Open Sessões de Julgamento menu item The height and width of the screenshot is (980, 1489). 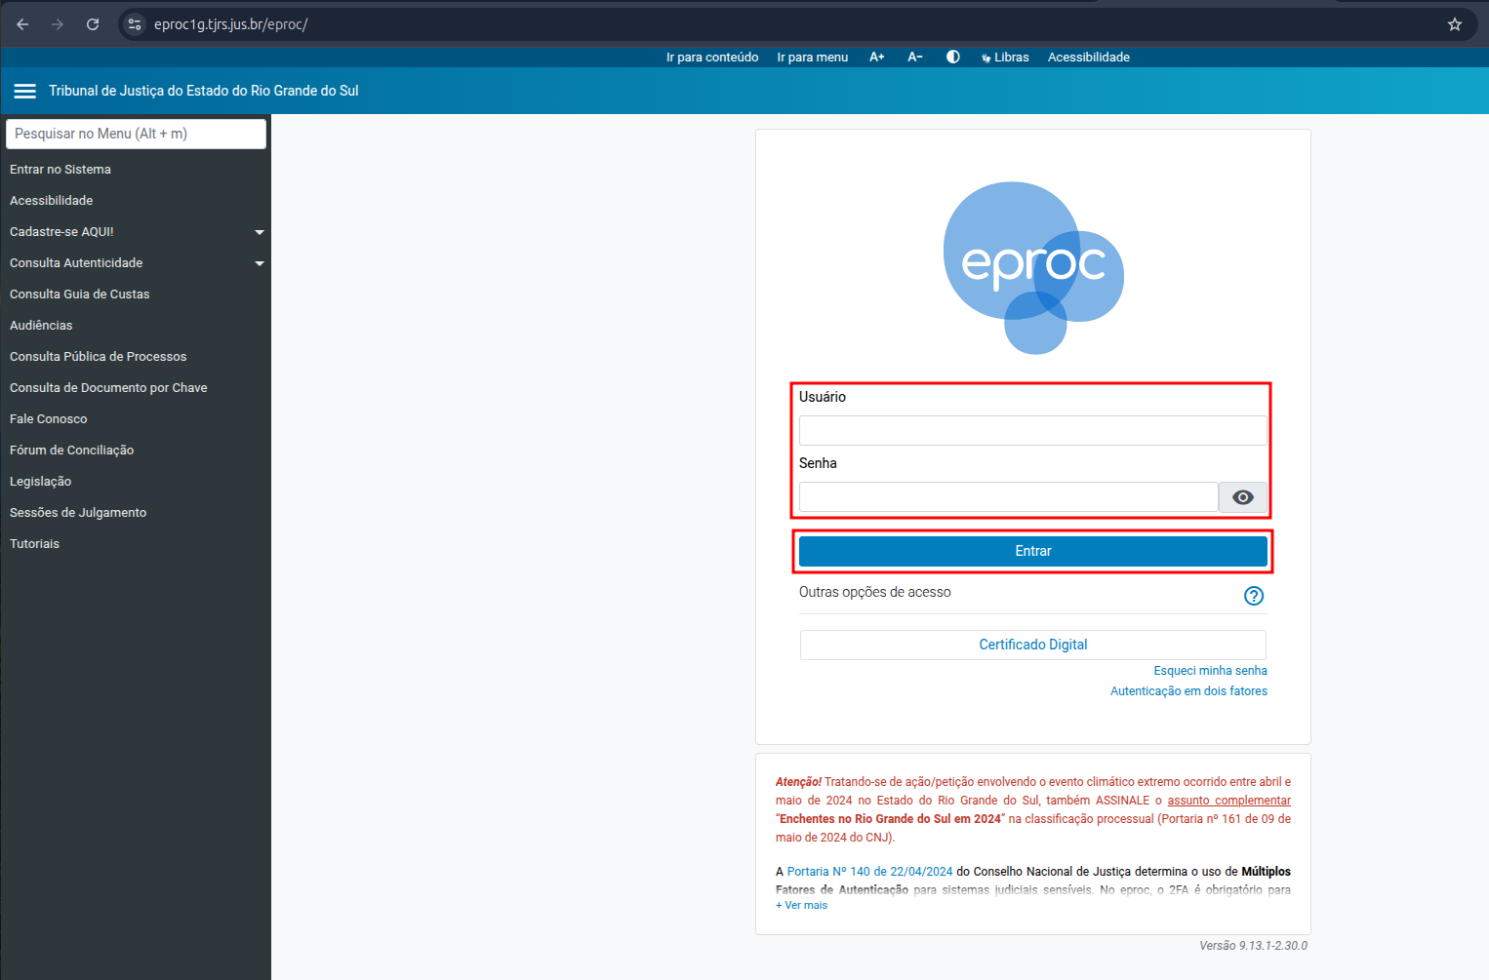(x=78, y=513)
